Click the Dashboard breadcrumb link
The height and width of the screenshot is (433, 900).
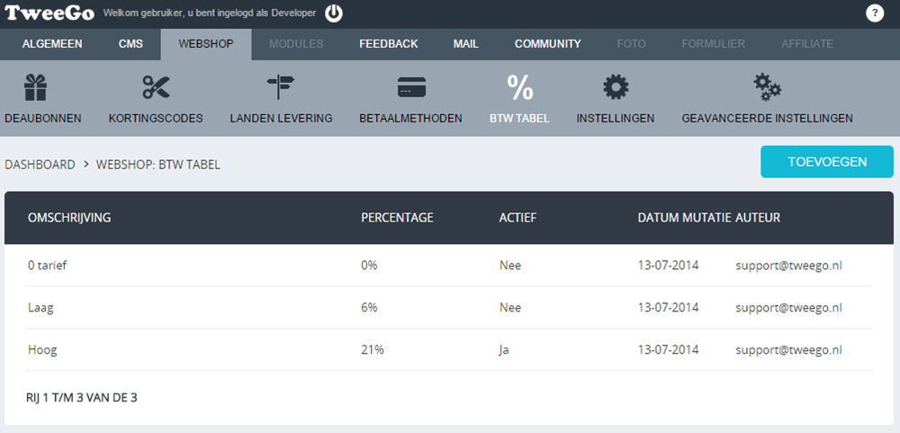pos(40,165)
